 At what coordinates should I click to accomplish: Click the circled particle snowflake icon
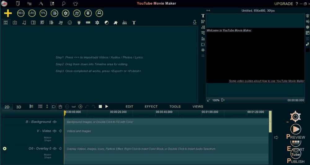66,13
